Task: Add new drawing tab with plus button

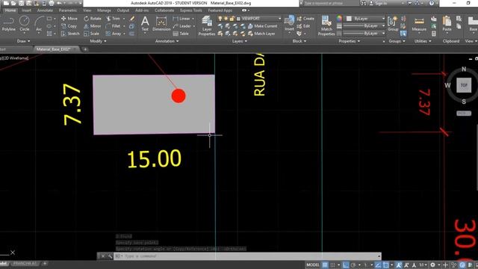Action: (85, 49)
